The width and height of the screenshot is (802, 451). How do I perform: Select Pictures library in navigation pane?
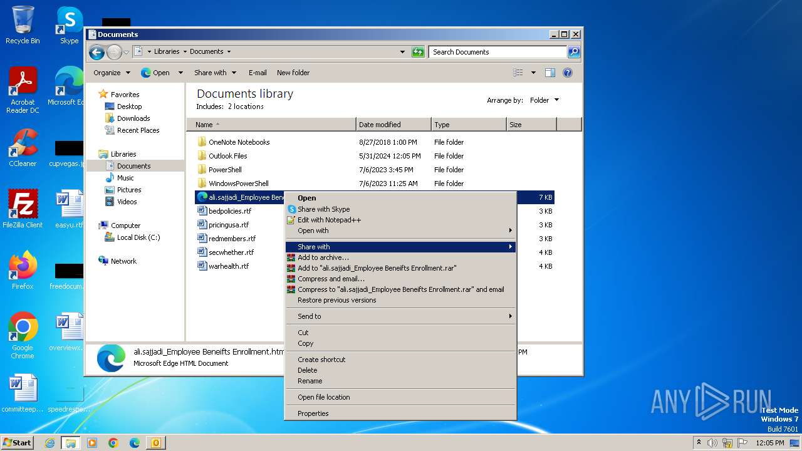[128, 190]
